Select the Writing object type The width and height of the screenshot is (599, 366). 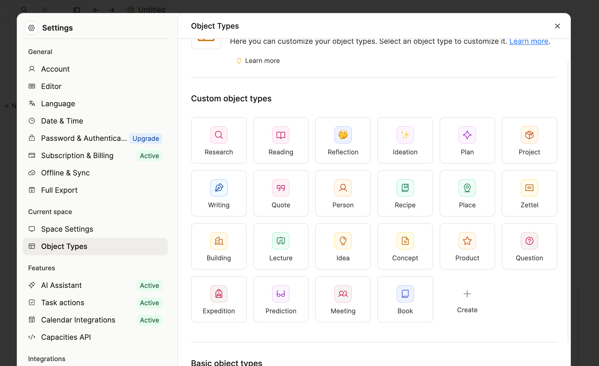point(219,193)
